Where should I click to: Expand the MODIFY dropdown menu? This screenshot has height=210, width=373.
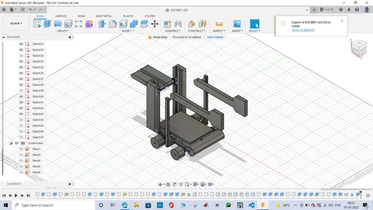click(128, 31)
